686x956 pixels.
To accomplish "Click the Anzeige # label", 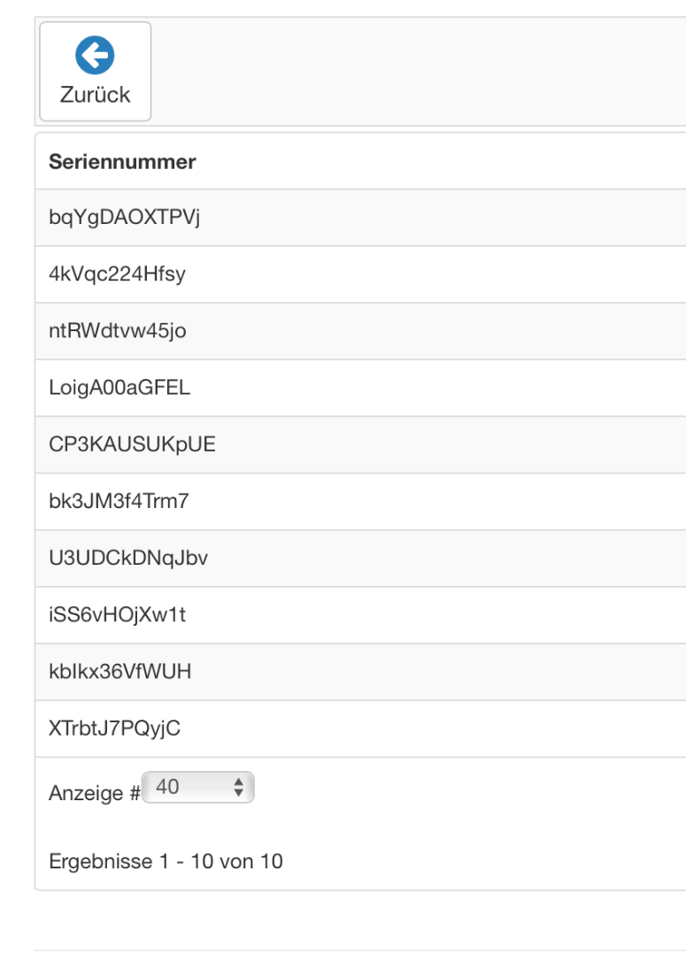I will point(94,793).
